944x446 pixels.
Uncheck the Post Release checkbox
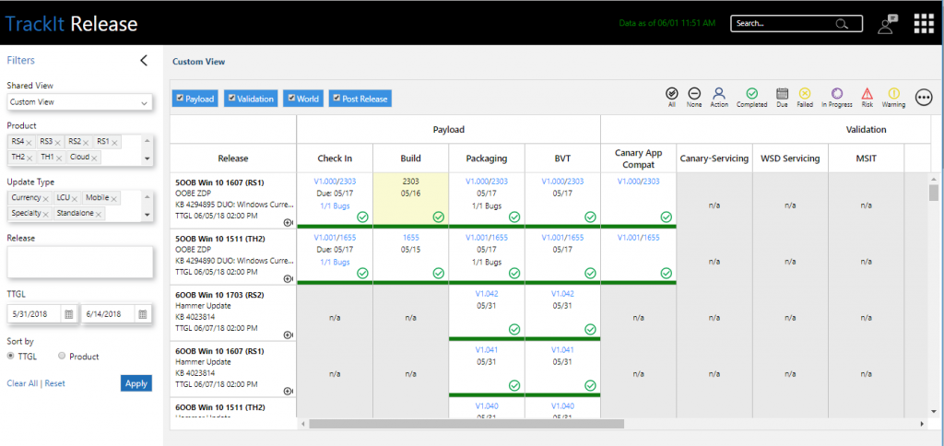[337, 98]
